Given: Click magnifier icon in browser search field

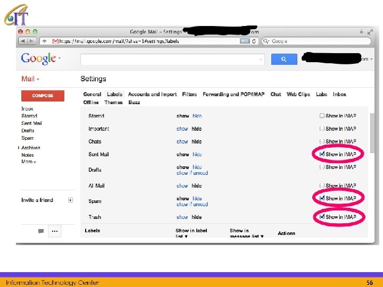Looking at the screenshot, I should [x=266, y=41].
